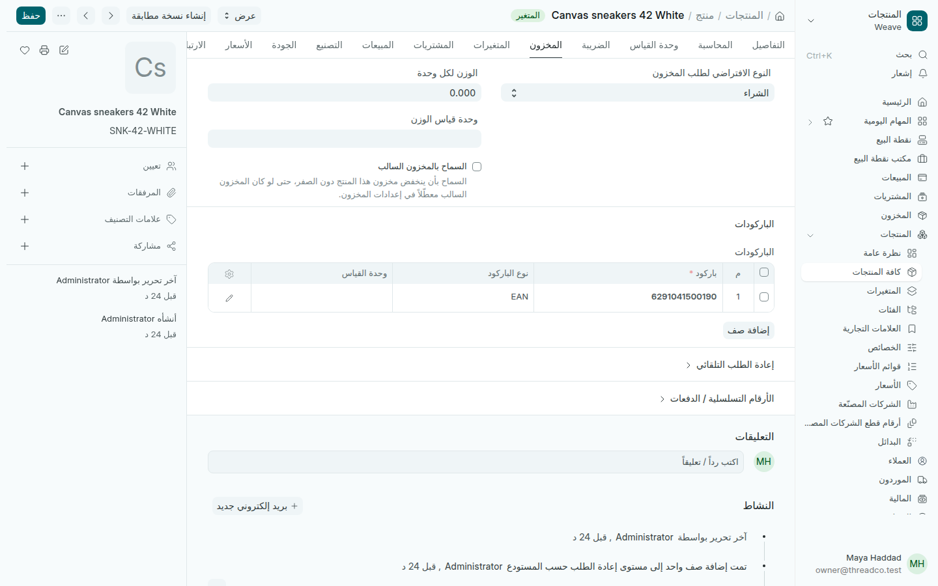Viewport: 938px width, 586px height.
Task: Switch to the المحاسبة tab
Action: (715, 45)
